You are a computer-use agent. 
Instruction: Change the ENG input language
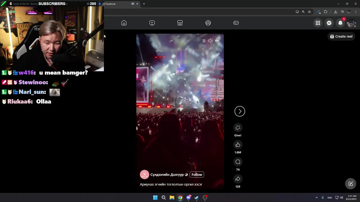point(330,198)
